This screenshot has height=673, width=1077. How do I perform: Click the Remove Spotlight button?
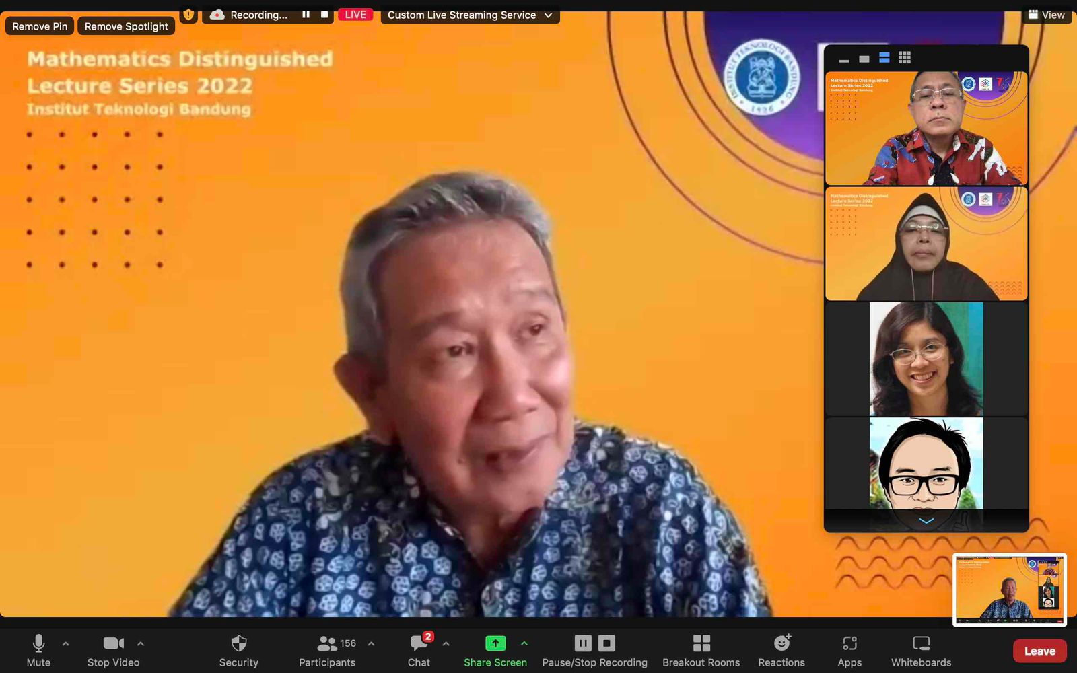126,26
